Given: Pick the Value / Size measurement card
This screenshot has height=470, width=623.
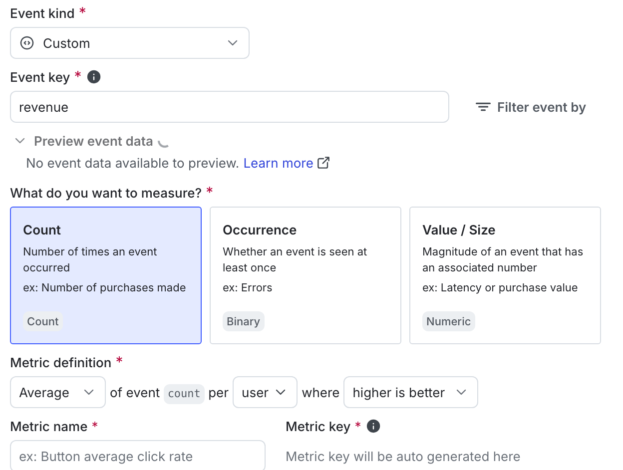Looking at the screenshot, I should pyautogui.click(x=505, y=275).
